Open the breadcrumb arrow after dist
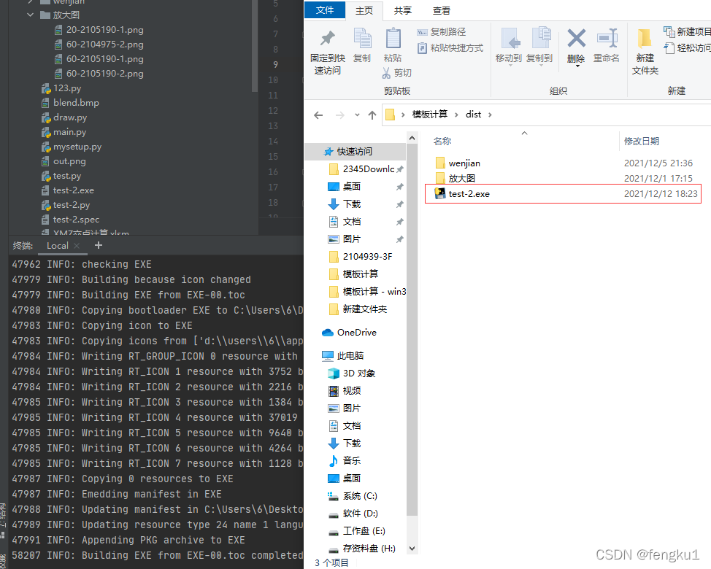The height and width of the screenshot is (569, 711). pyautogui.click(x=490, y=115)
